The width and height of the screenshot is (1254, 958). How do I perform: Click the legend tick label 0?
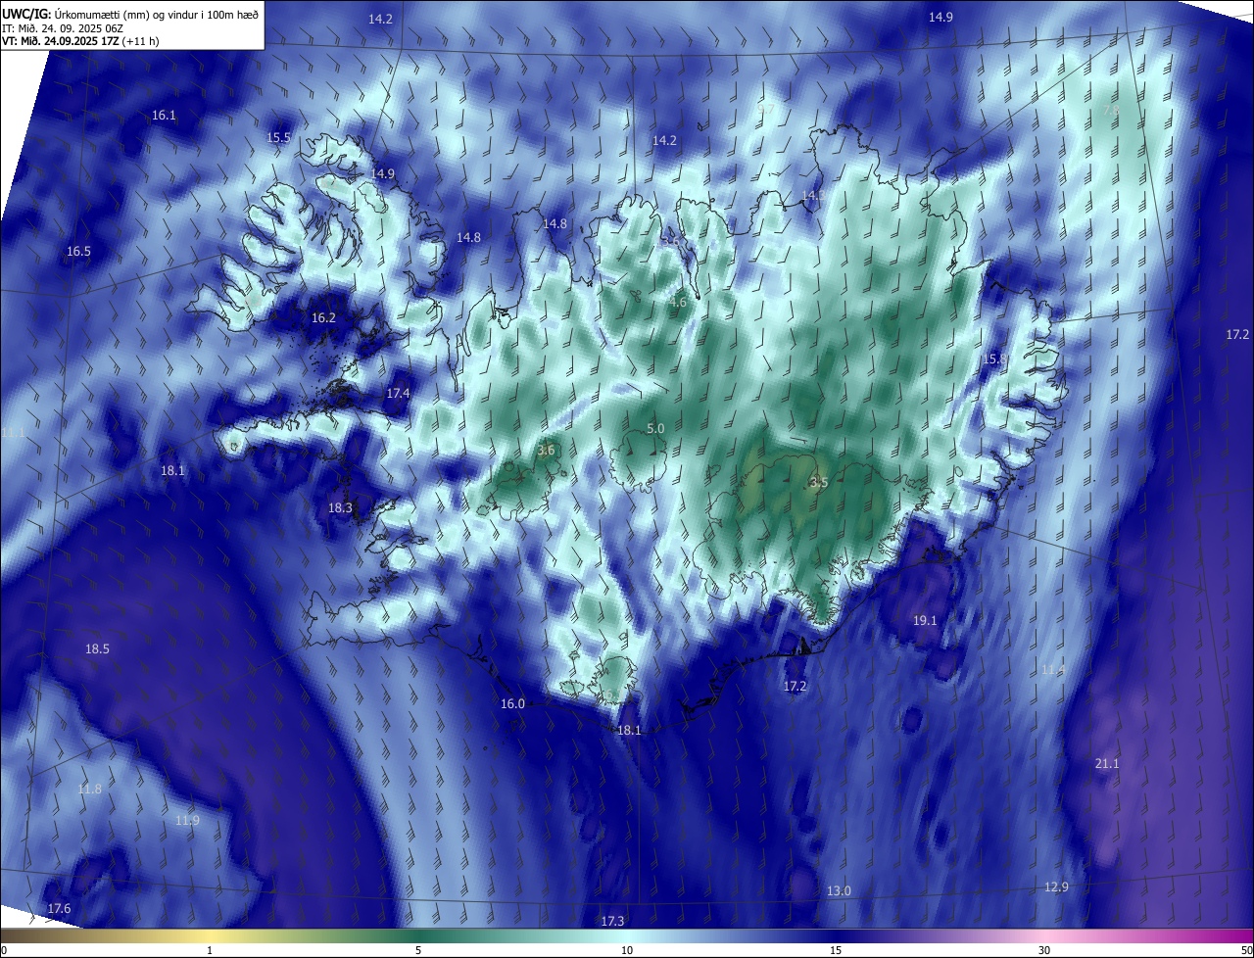coord(3,951)
